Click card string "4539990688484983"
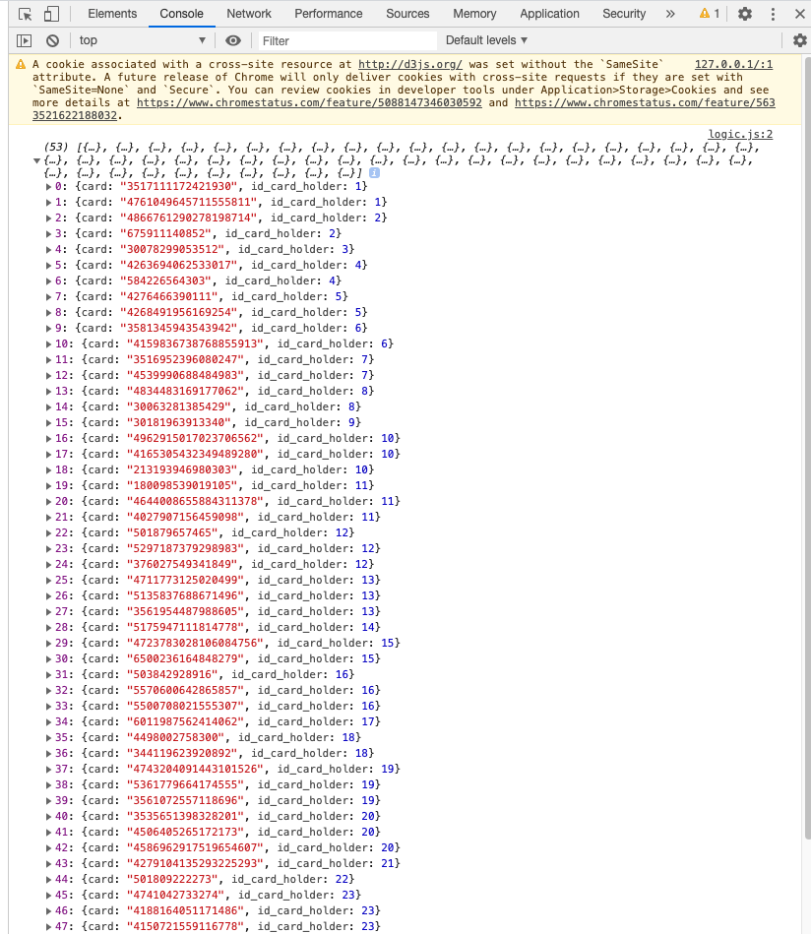 [185, 375]
